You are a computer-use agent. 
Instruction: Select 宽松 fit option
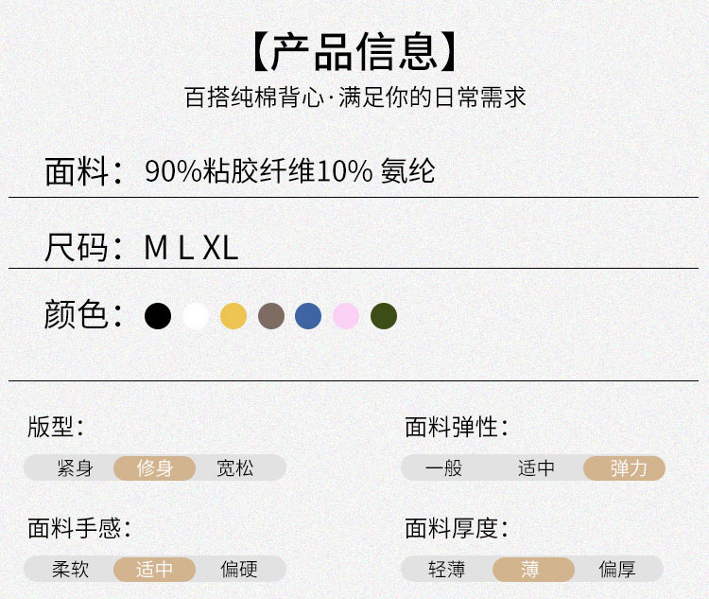(x=235, y=468)
